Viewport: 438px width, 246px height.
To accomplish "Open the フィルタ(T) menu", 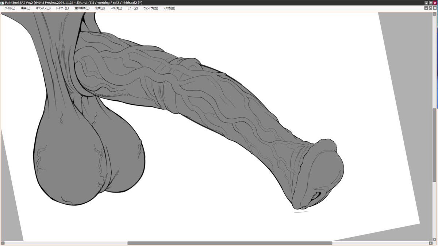I will (116, 8).
